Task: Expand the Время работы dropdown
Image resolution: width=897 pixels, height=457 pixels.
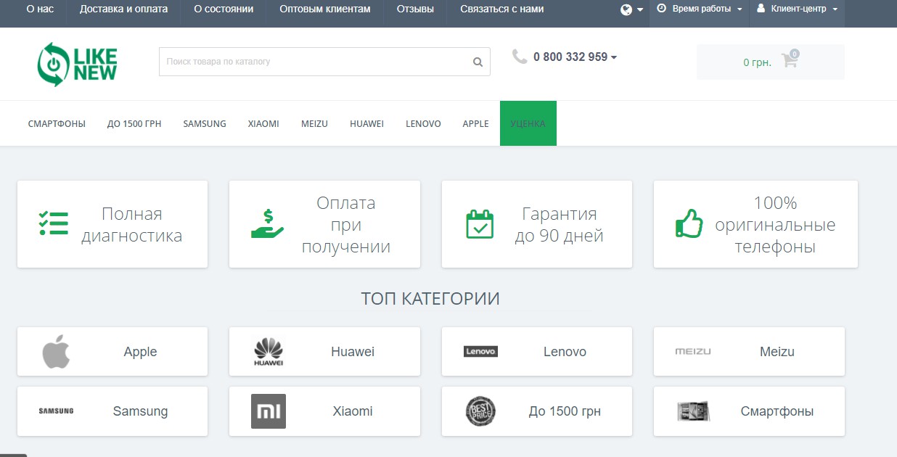Action: [700, 9]
